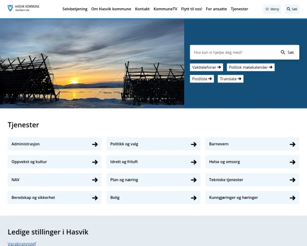Image resolution: width=307 pixels, height=246 pixels.
Task: Click the arrow icon on Administrasjon card
Action: 95,145
